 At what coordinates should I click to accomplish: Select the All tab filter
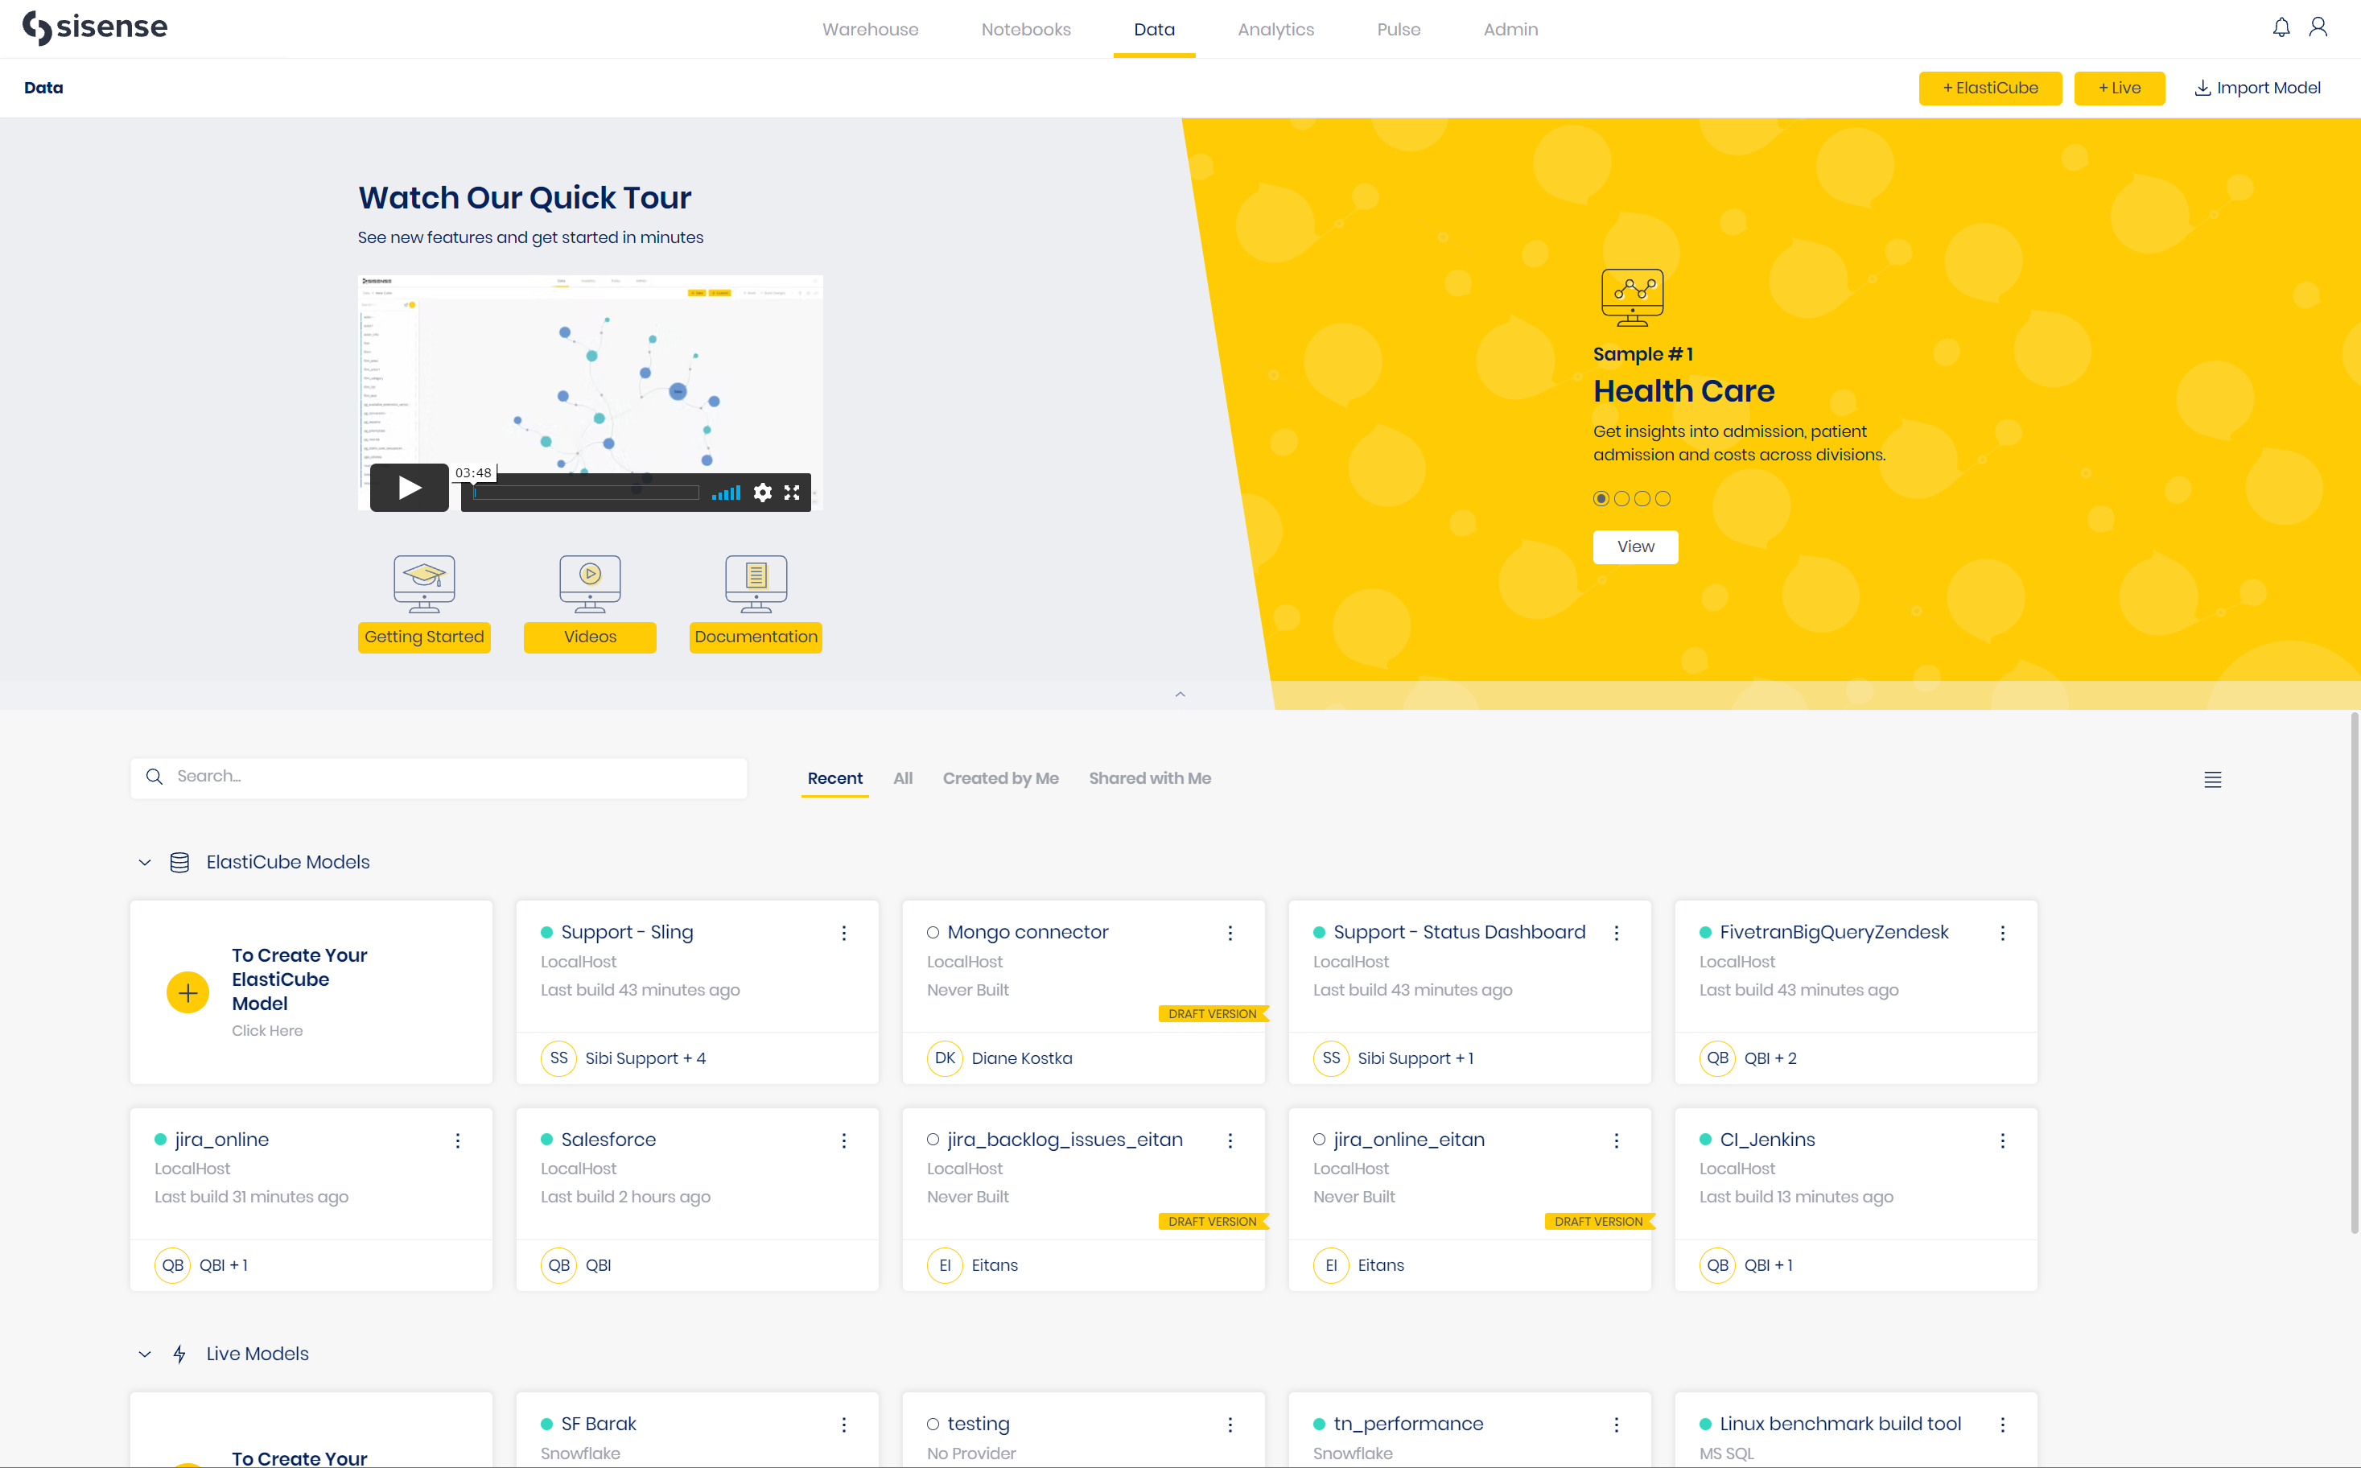[x=903, y=777]
